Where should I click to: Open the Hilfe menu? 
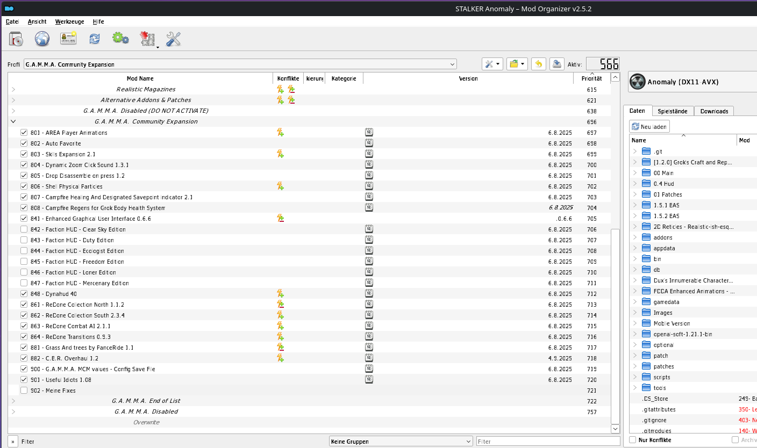pos(98,21)
